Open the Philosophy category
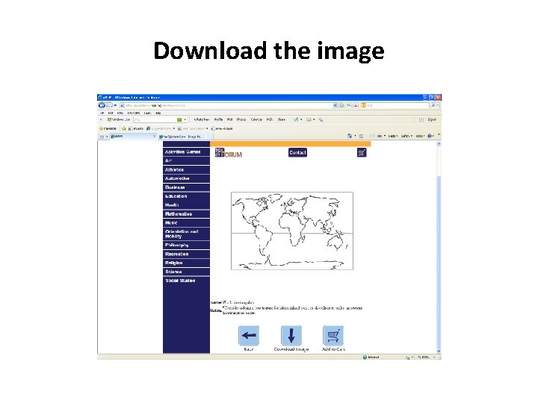This screenshot has height=403, width=538. (x=186, y=246)
